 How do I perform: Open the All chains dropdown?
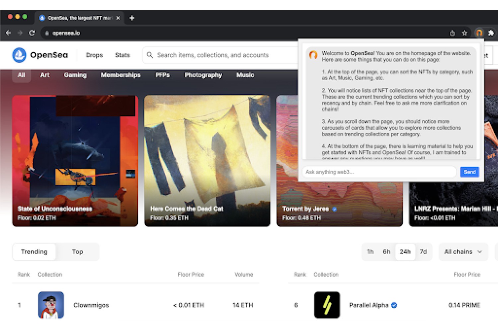[463, 252]
